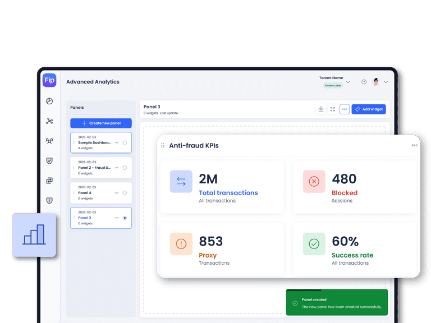431x323 pixels.
Task: Click Sample Dashboard drag handle
Action: (74, 143)
